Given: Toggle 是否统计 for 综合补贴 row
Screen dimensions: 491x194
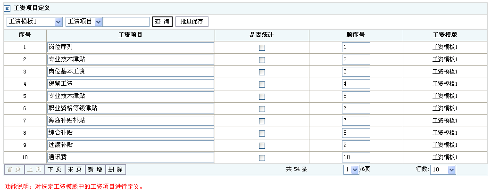Looking at the screenshot, I should [262, 133].
